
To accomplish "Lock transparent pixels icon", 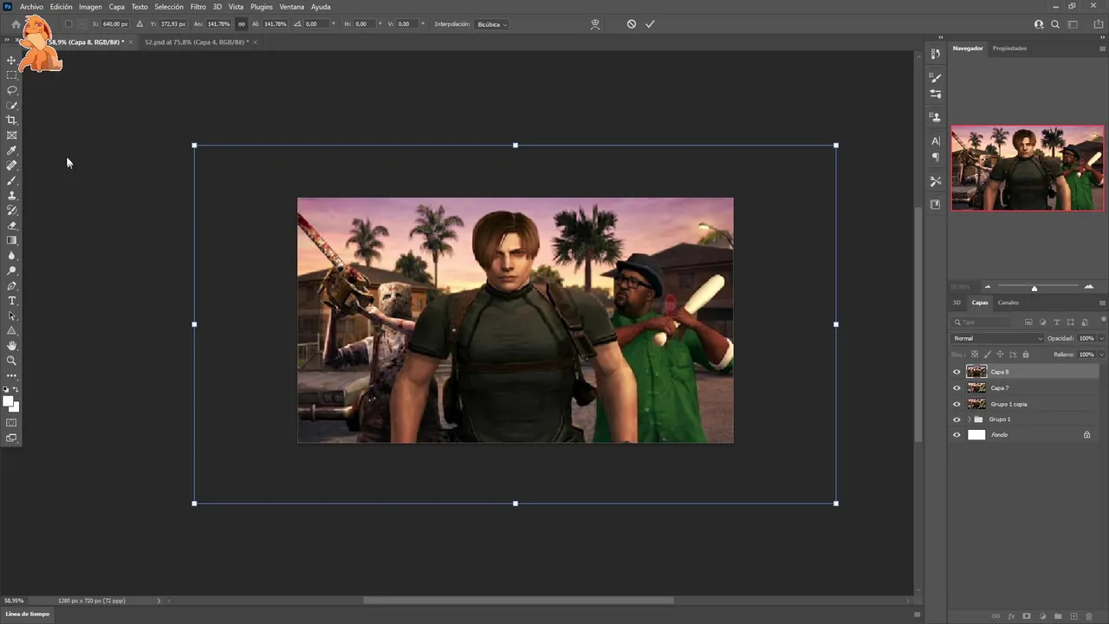I will pos(975,354).
